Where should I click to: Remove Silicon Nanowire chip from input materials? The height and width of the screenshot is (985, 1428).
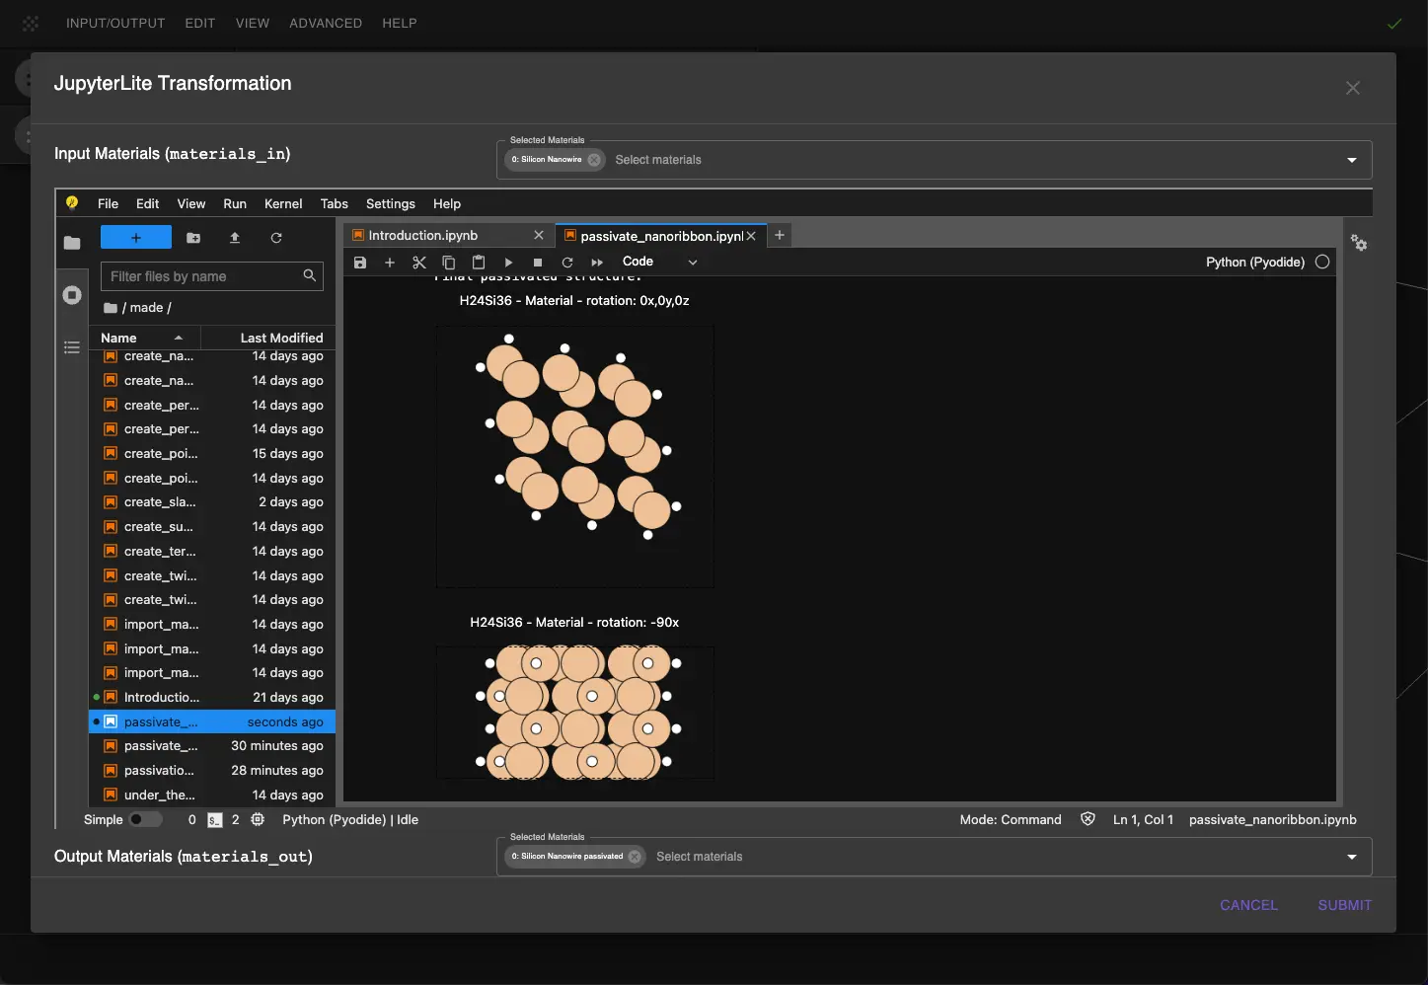pos(594,160)
